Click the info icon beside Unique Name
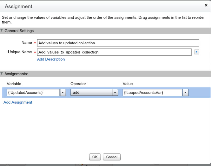The width and height of the screenshot is (211, 166). (x=197, y=52)
